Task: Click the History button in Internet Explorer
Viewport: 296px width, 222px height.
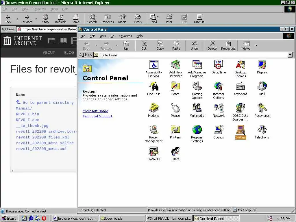Action: click(137, 19)
